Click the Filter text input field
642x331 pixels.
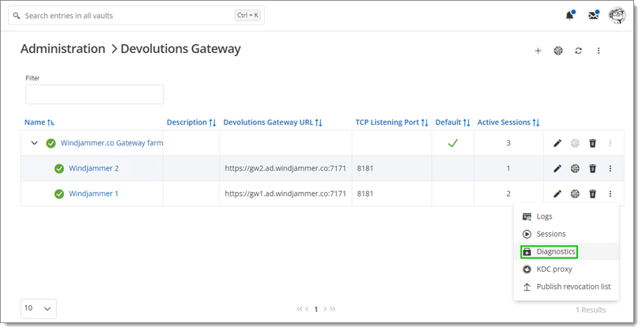coord(95,95)
